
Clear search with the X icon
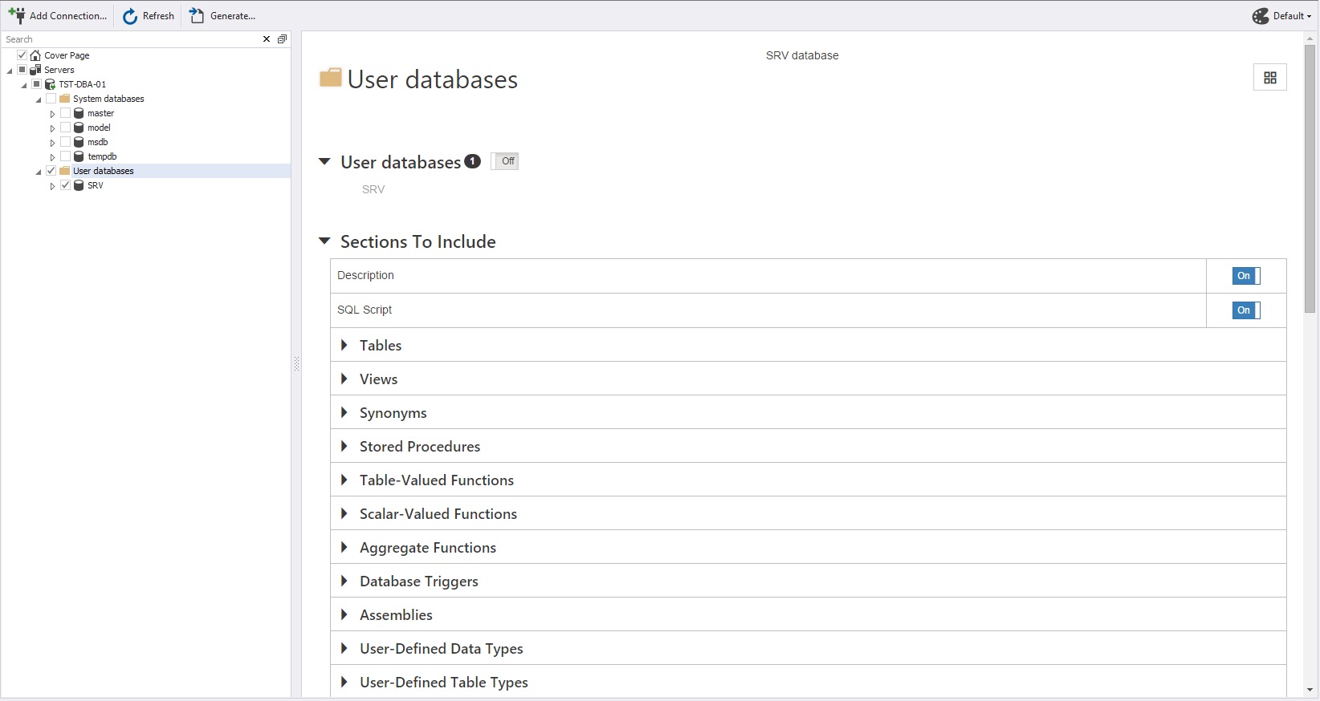tap(267, 39)
